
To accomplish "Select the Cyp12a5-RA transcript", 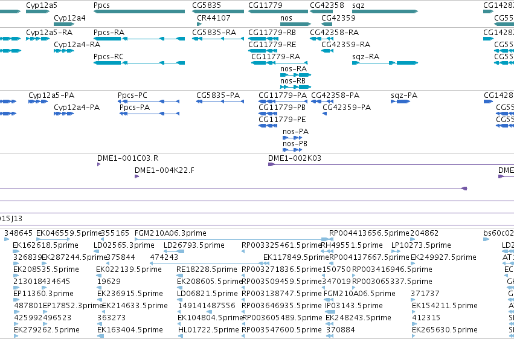I will tap(37, 39).
